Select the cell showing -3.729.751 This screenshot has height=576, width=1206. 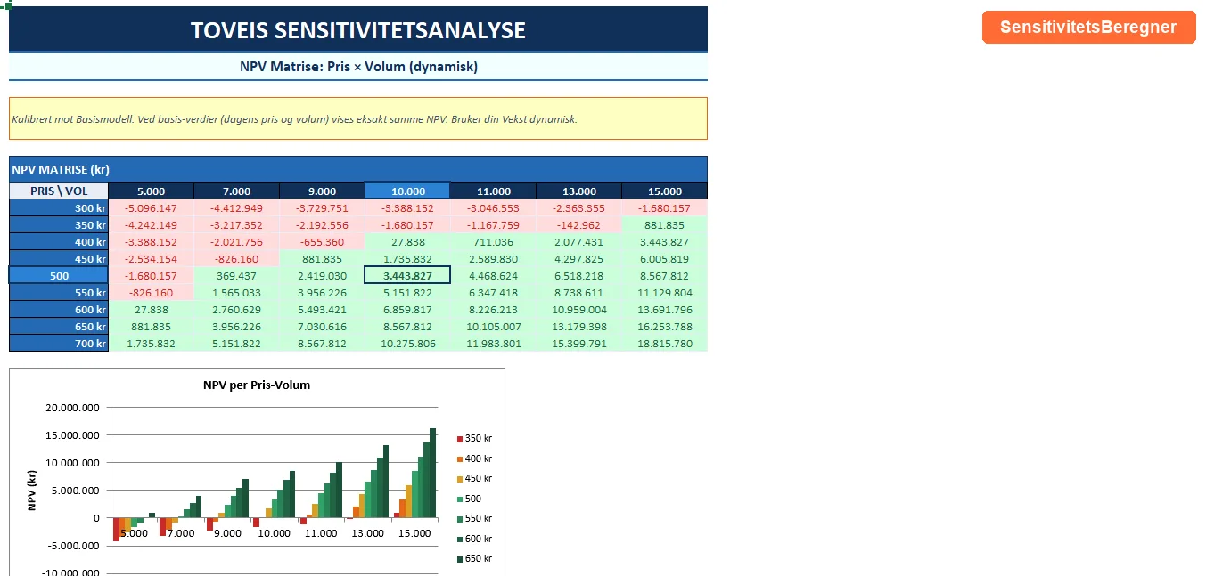(323, 208)
